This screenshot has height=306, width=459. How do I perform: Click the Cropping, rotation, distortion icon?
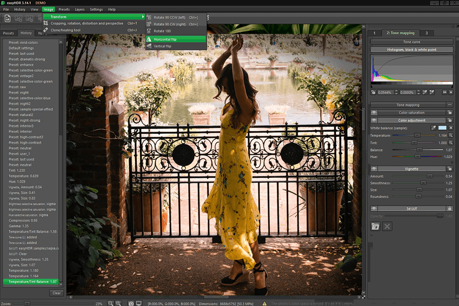[47, 23]
